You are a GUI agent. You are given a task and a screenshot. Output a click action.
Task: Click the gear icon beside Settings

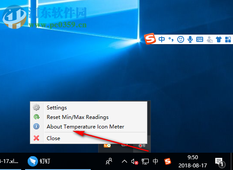pyautogui.click(x=36, y=107)
